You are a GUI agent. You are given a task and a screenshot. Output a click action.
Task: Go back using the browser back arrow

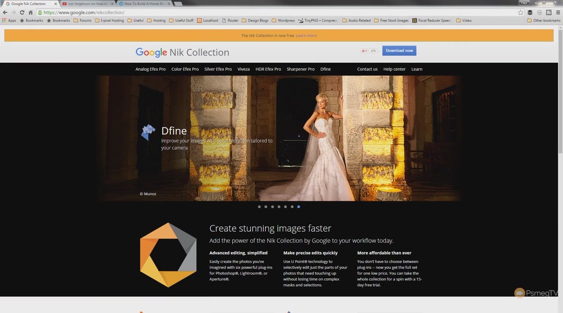[5, 12]
